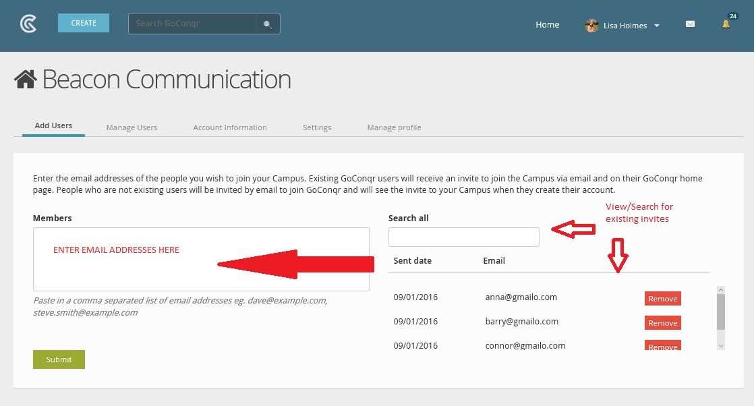Select the Settings tab
Image resolution: width=754 pixels, height=406 pixels.
pyautogui.click(x=317, y=127)
